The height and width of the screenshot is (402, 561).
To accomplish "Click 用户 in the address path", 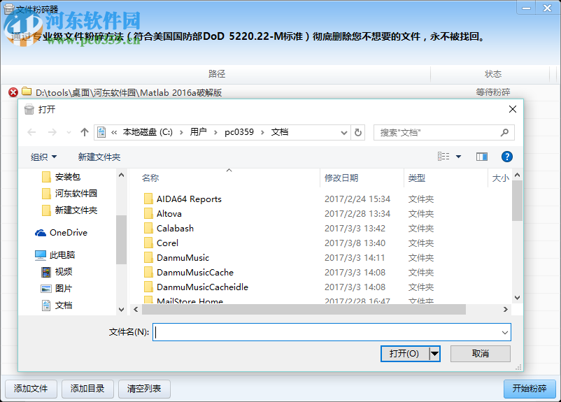I will [198, 132].
